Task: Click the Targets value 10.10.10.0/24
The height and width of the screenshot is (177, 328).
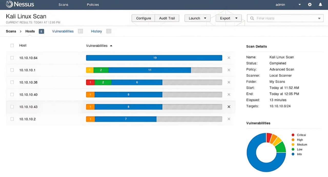Action: point(280,106)
